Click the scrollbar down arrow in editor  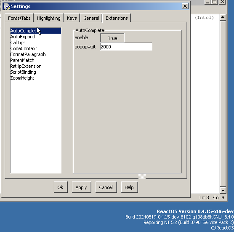pyautogui.click(x=223, y=190)
